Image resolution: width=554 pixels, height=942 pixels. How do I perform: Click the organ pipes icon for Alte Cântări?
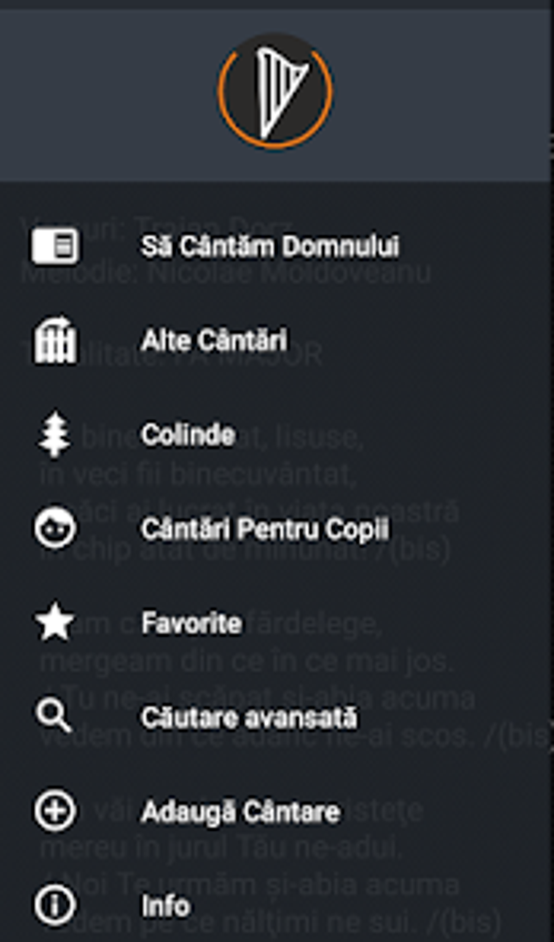tap(54, 340)
